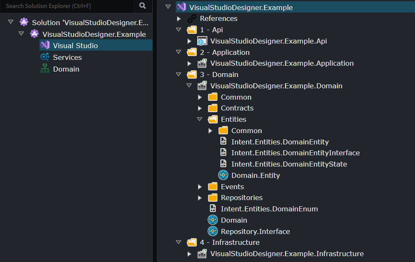Collapse the Solution 'VisualStudioDesigner.E...' node
This screenshot has width=415, height=262.
(x=10, y=22)
